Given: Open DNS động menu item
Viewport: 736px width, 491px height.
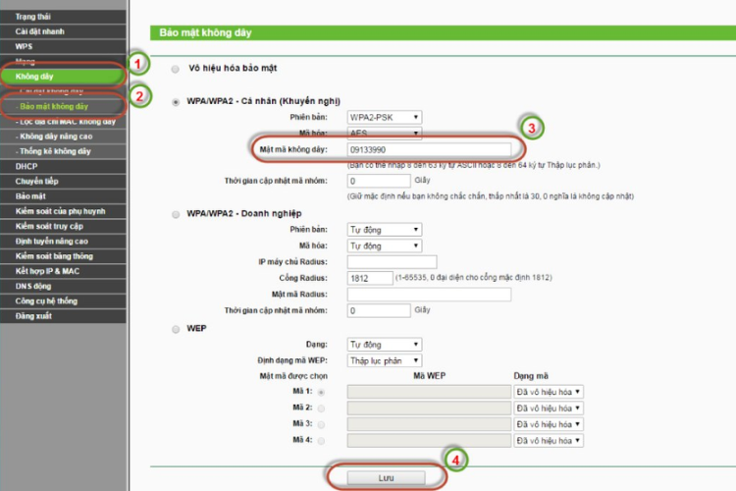Looking at the screenshot, I should coord(63,286).
